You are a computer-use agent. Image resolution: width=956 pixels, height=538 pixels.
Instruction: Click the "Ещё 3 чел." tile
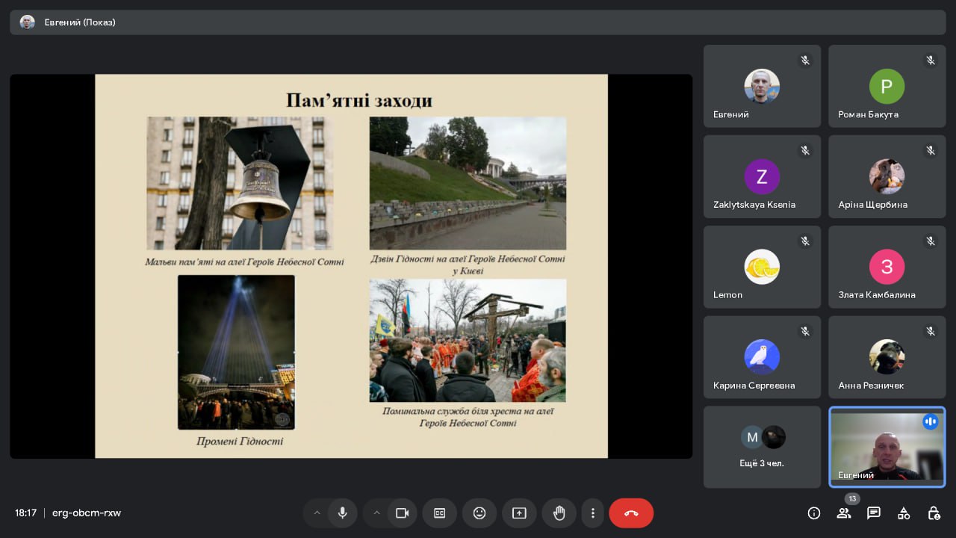point(762,447)
